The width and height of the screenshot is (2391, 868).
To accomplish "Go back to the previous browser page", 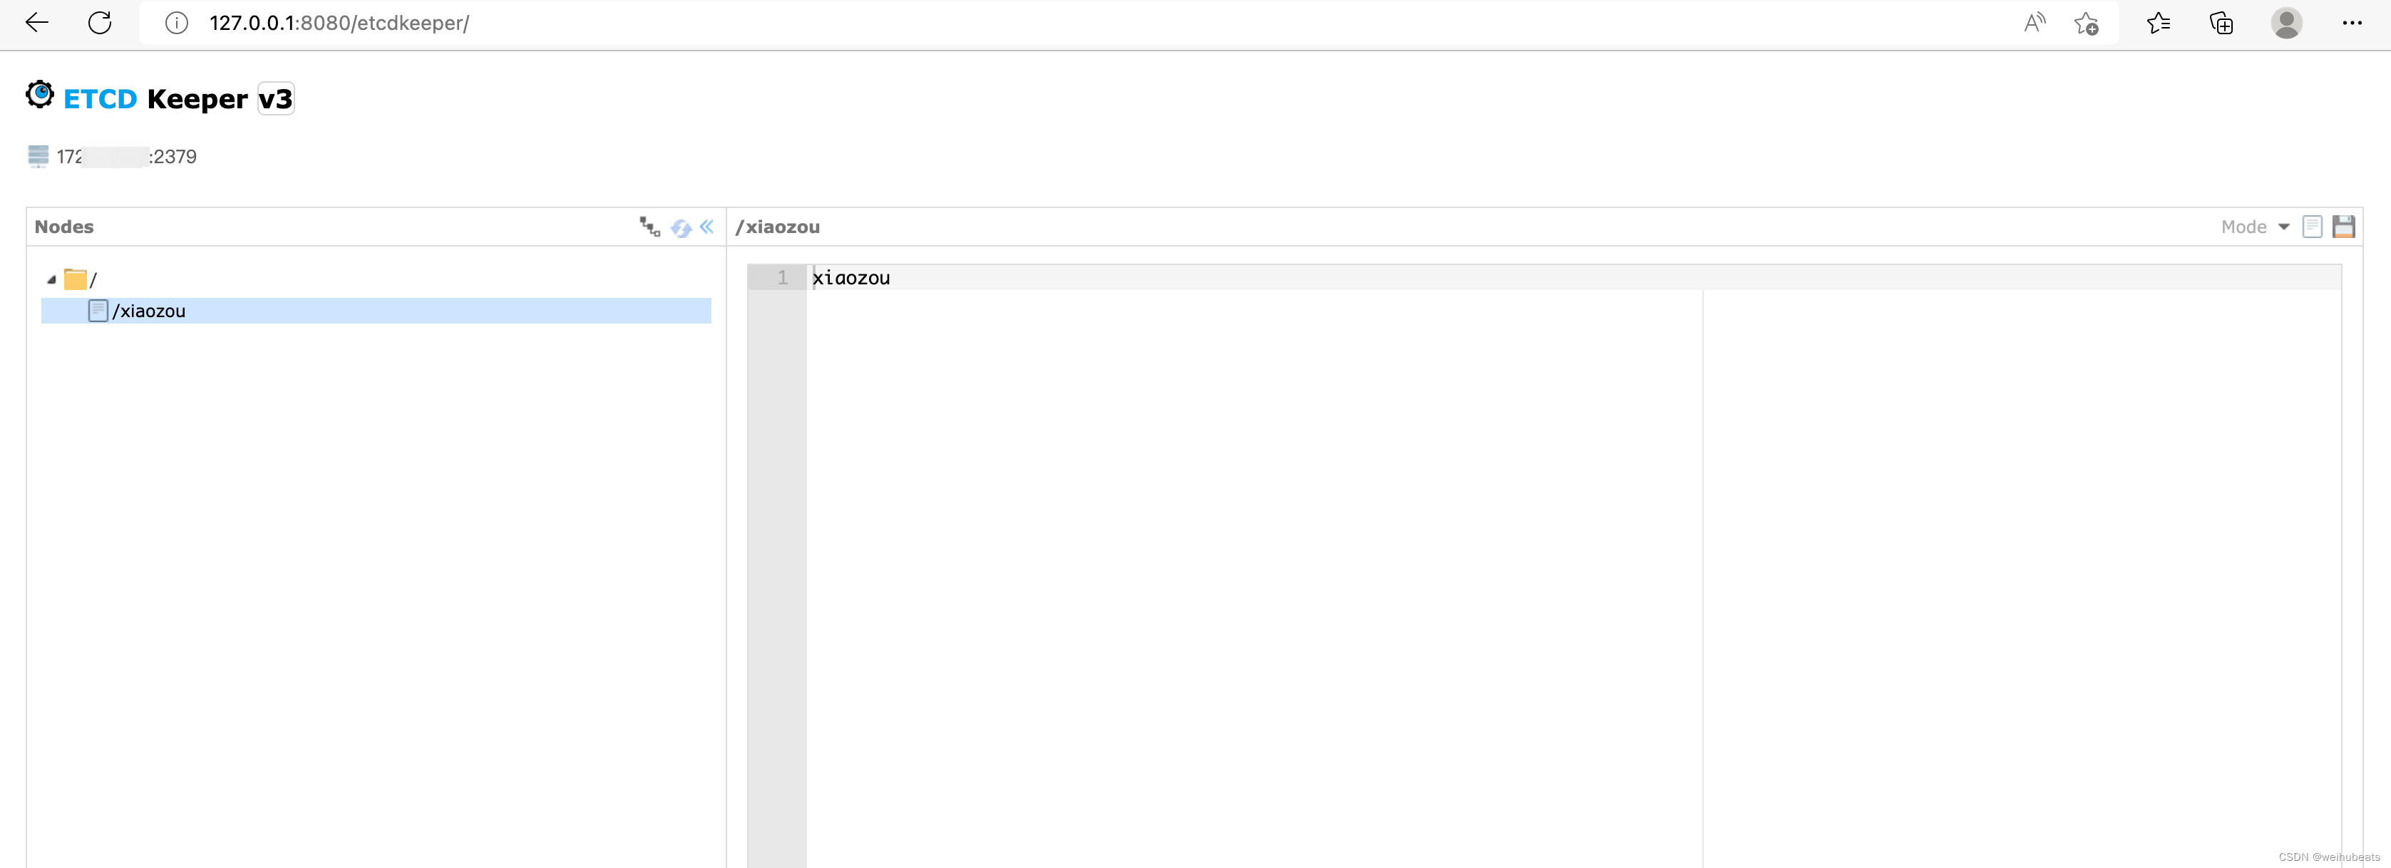I will tap(37, 22).
